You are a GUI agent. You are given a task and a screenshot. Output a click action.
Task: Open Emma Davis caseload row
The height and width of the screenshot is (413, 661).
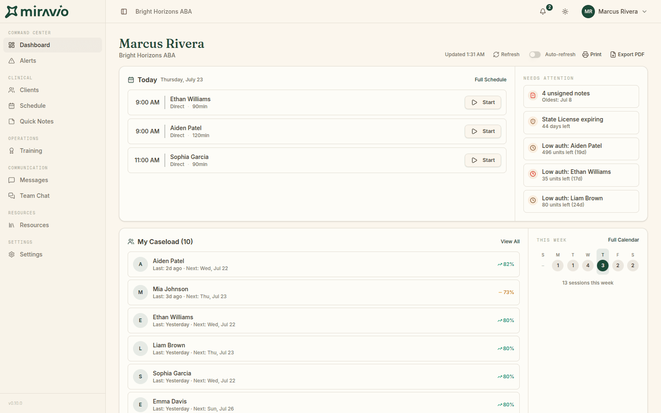[323, 403]
